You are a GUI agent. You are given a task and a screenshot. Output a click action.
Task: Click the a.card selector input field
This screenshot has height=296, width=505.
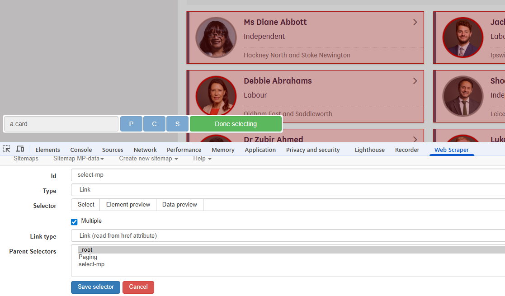click(61, 123)
